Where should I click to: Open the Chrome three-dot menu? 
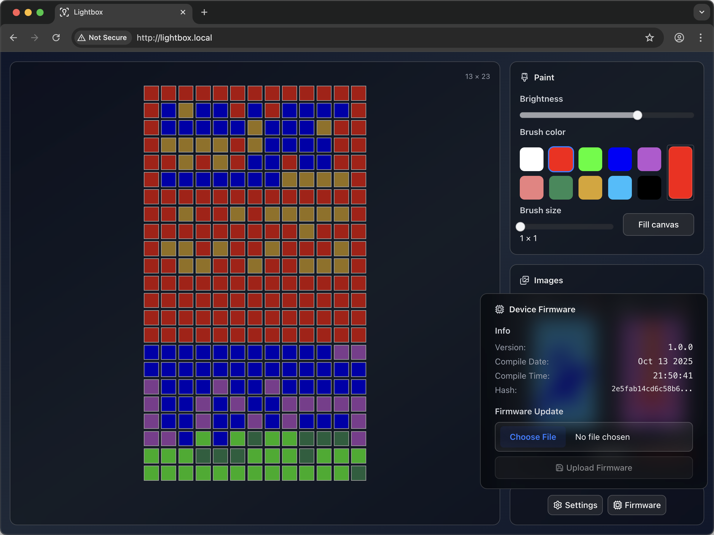pyautogui.click(x=700, y=38)
